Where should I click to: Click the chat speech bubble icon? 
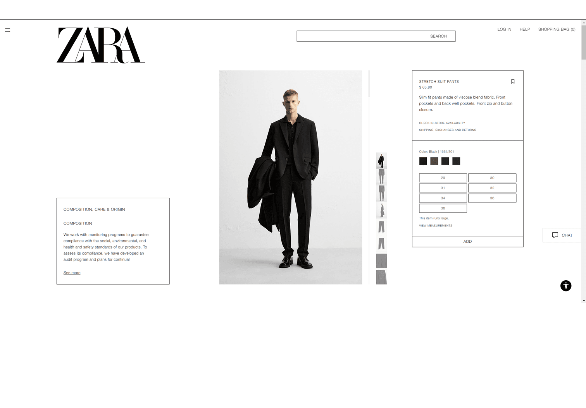[555, 235]
